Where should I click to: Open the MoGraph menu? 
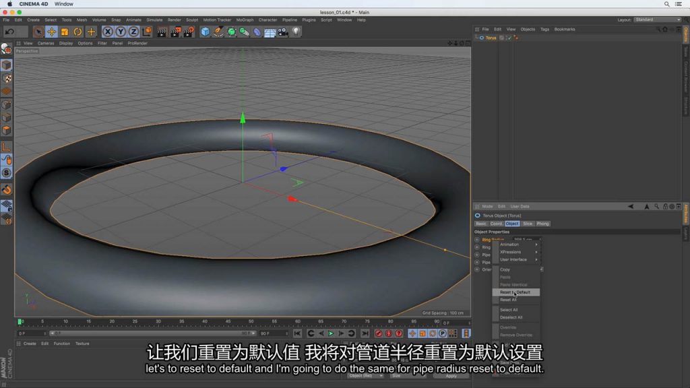click(x=245, y=20)
